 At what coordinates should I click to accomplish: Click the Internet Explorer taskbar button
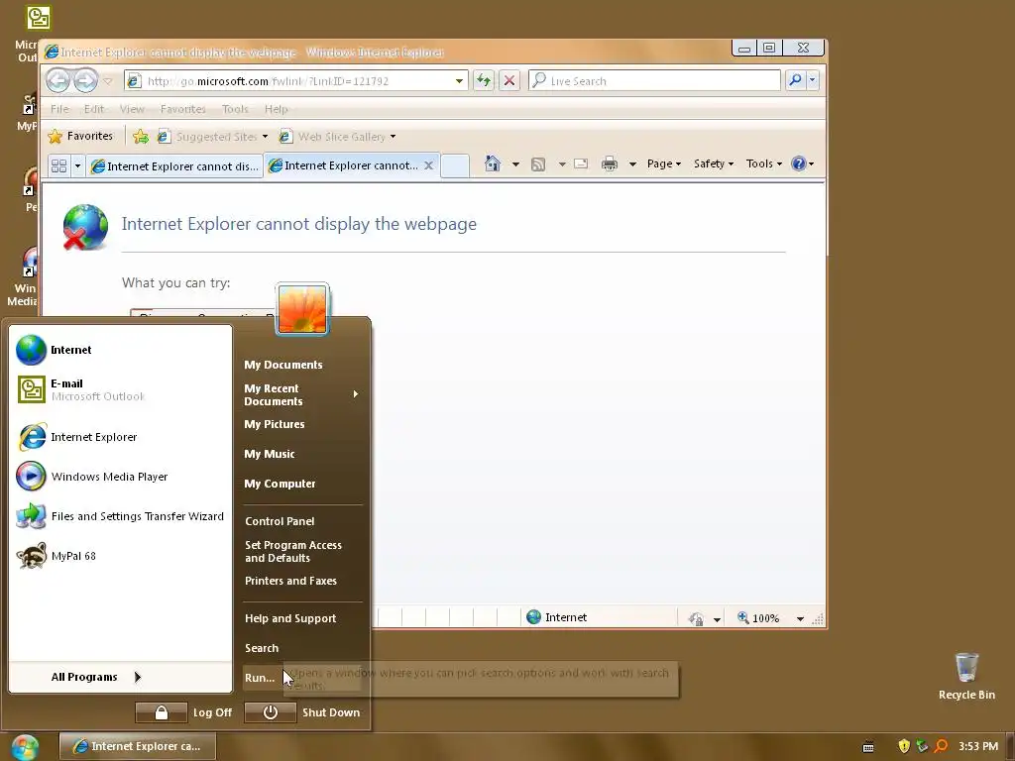coord(137,747)
